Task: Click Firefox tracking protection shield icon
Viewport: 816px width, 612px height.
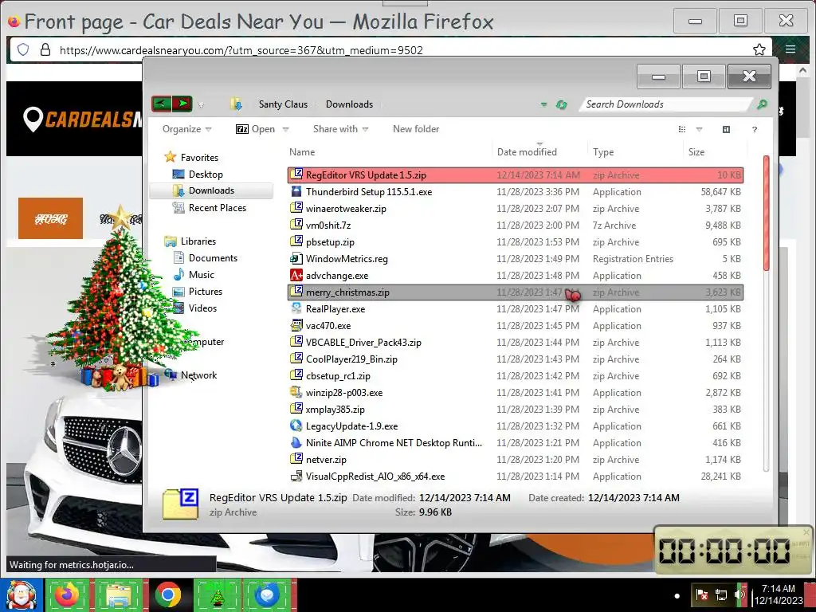Action: (x=23, y=49)
